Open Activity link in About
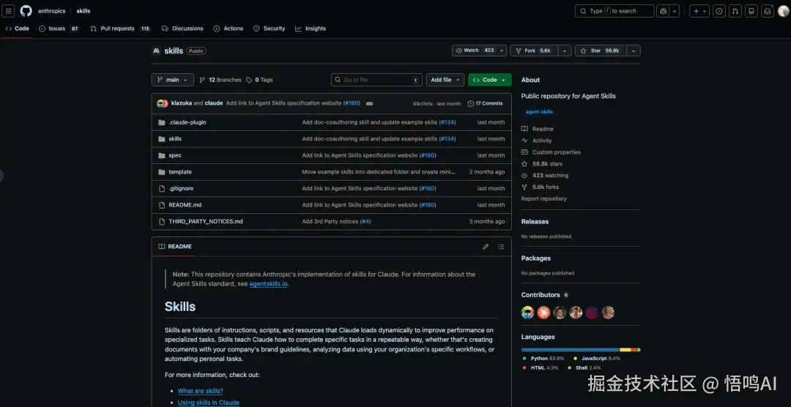The image size is (791, 407). [x=537, y=141]
